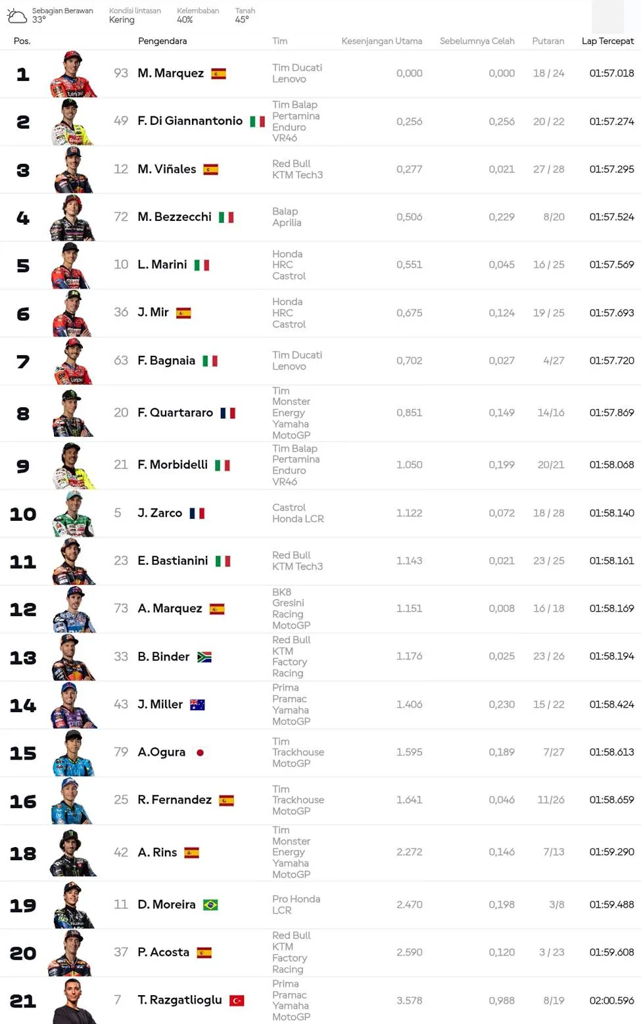Screen dimensions: 641x1024
Task: Click the Turkish flag beside T. Razgatlioglu
Action: (237, 1000)
